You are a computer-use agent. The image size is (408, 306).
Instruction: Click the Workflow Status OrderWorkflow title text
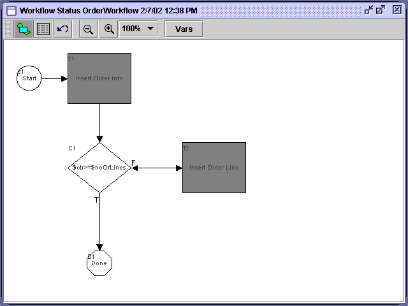[x=108, y=11]
